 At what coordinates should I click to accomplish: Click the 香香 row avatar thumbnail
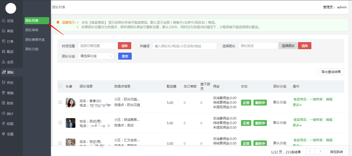click(71, 103)
